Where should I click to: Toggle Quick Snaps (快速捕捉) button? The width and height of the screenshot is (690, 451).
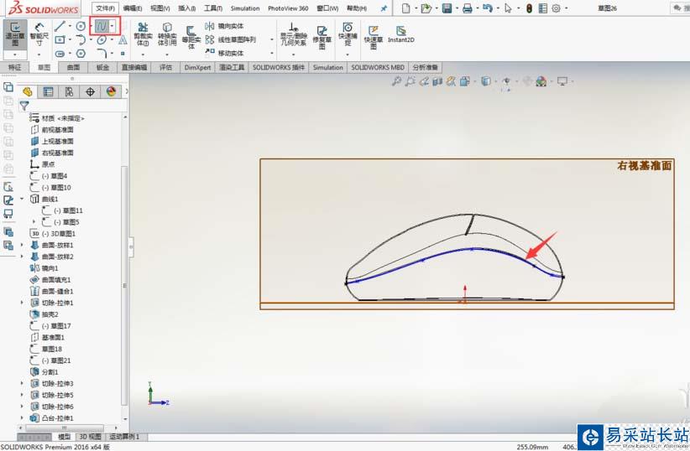(x=347, y=34)
